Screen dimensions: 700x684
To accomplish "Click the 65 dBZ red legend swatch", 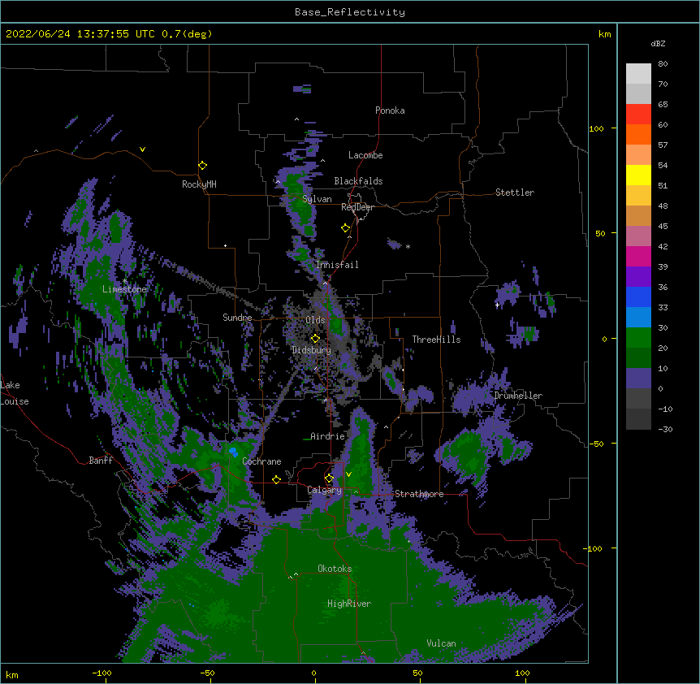I will click(638, 115).
